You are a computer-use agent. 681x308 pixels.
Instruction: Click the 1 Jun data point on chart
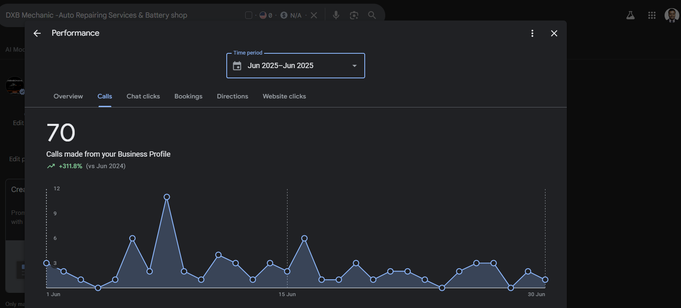46,263
